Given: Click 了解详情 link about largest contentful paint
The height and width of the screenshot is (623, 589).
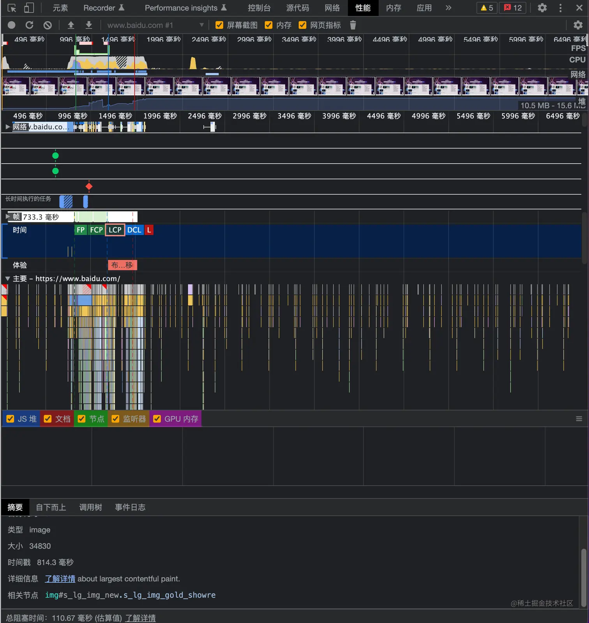Looking at the screenshot, I should click(x=60, y=579).
